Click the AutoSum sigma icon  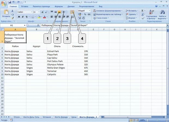tap(142, 11)
